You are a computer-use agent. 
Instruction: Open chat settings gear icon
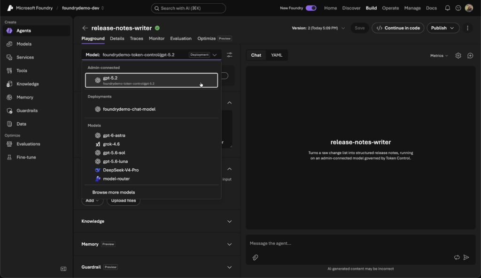458,56
